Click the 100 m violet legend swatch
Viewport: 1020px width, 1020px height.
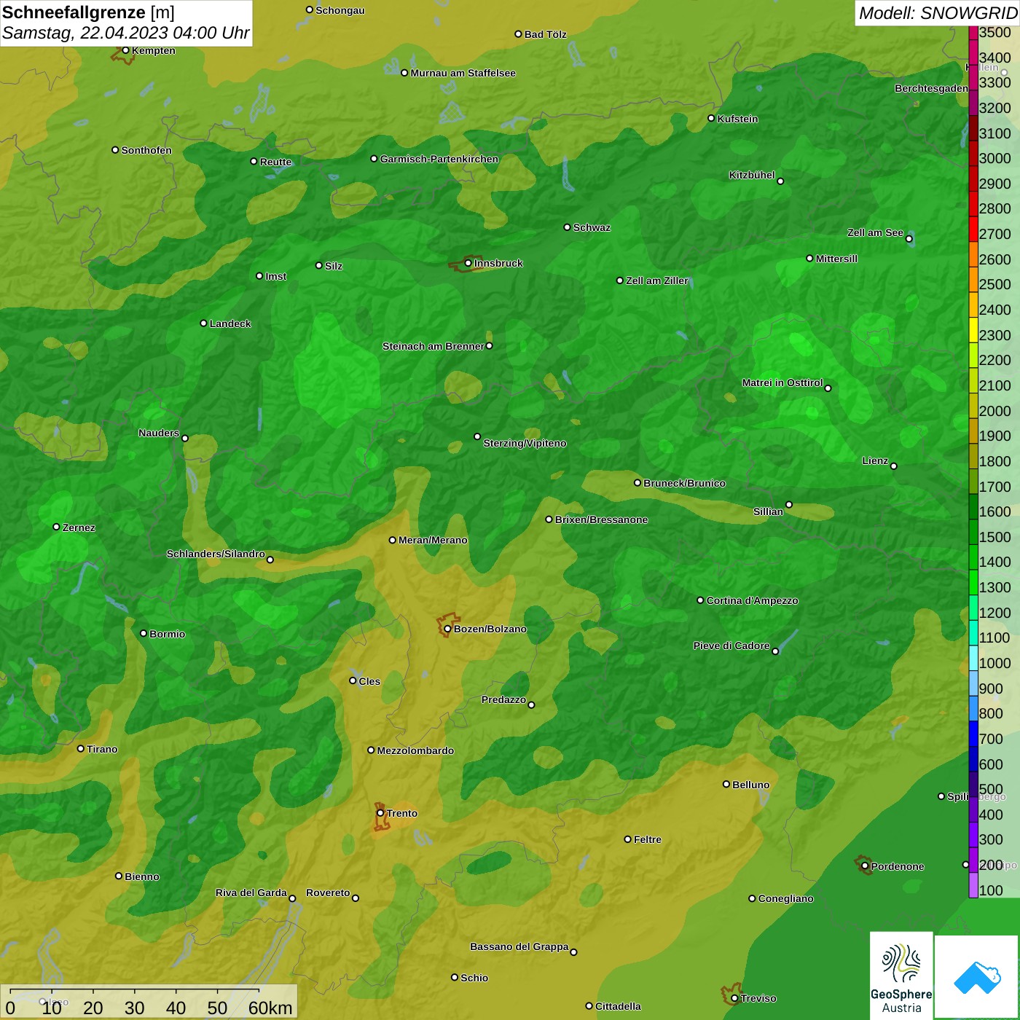(973, 885)
